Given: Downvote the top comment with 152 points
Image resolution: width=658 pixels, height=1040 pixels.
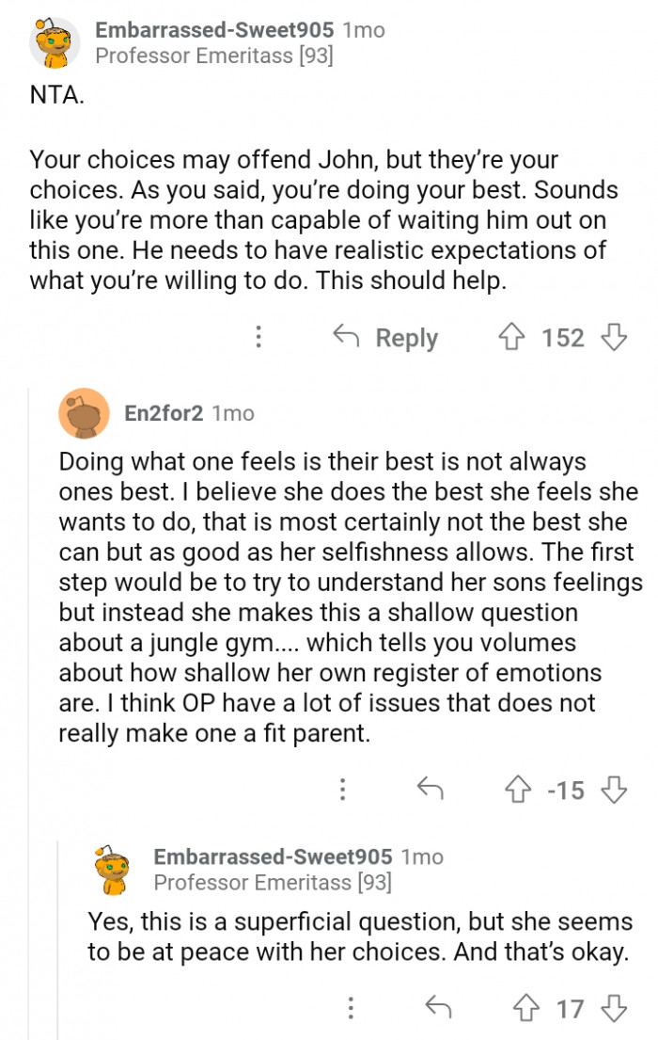Looking at the screenshot, I should pyautogui.click(x=614, y=337).
